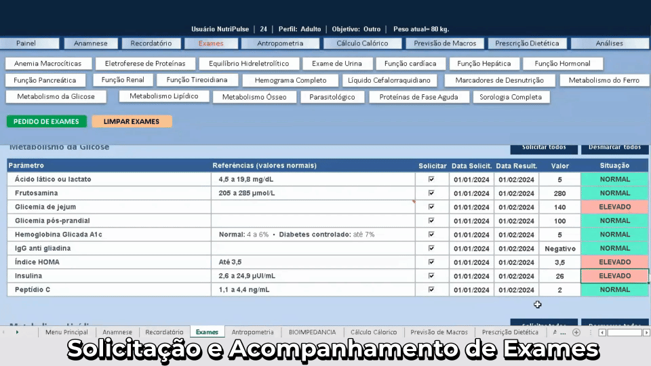651x366 pixels.
Task: Click Desmarcar todos for Metabolismo da Glicose
Action: (614, 148)
